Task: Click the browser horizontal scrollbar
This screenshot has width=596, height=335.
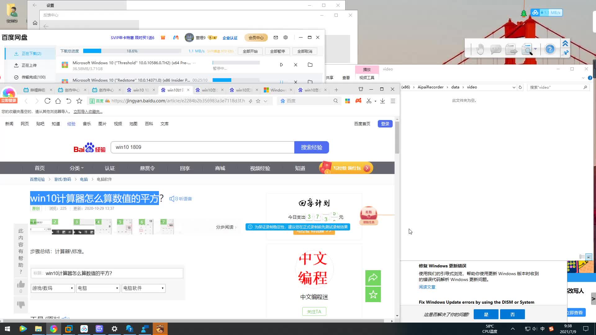Action: click(x=194, y=321)
